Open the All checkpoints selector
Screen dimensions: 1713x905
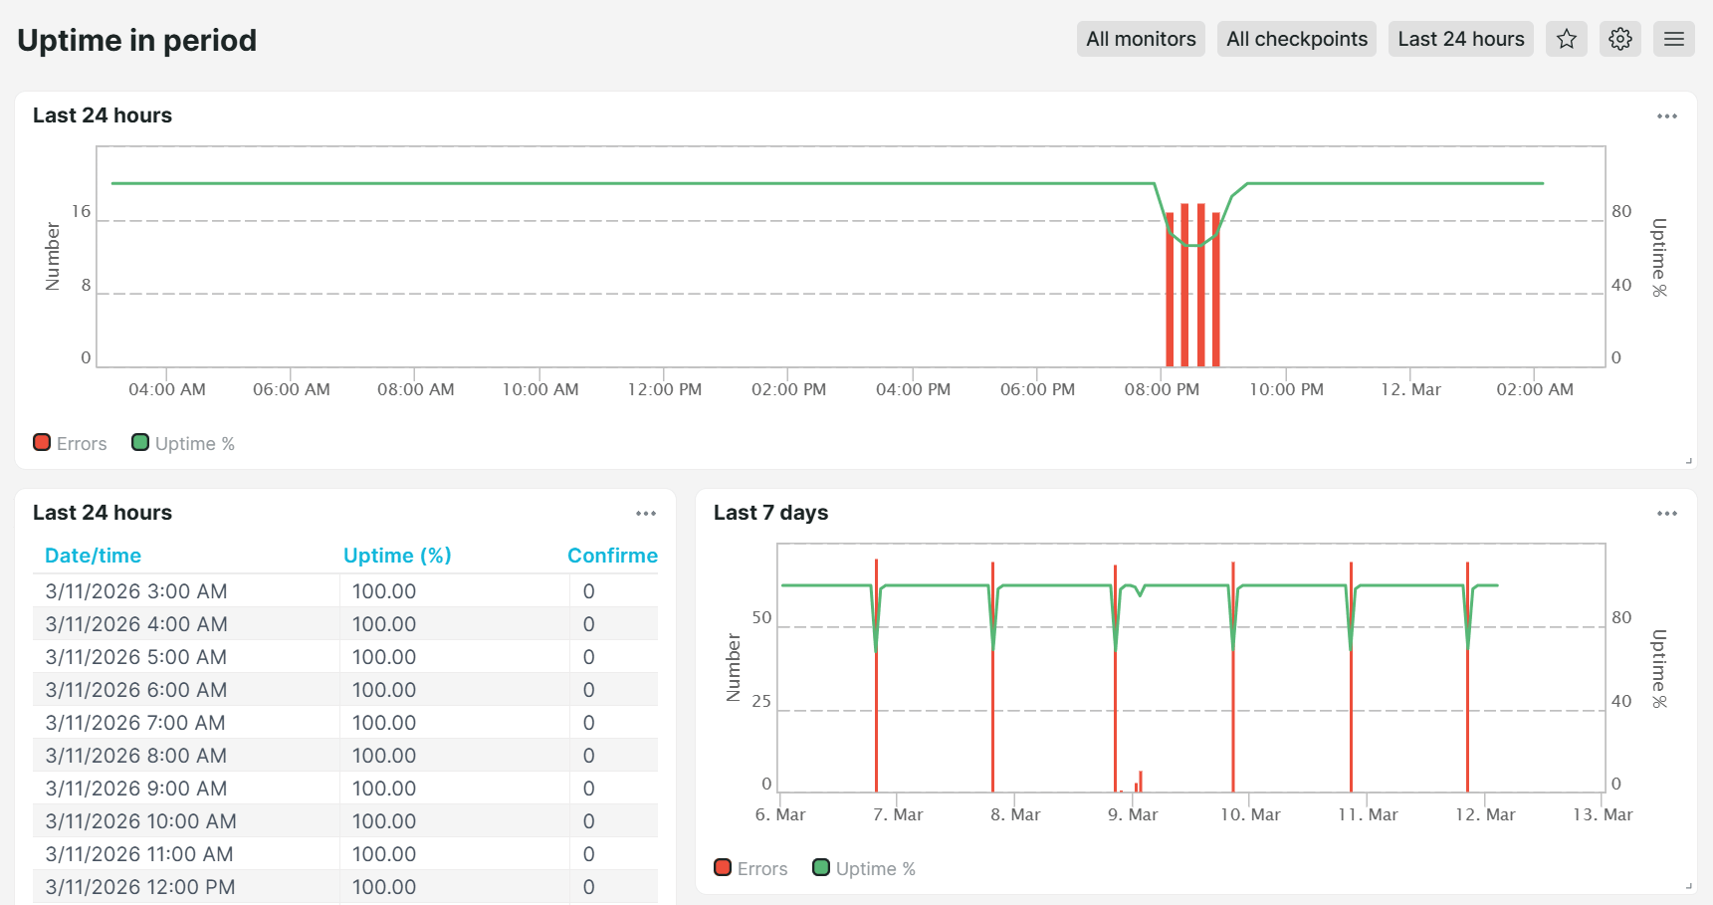pos(1296,39)
